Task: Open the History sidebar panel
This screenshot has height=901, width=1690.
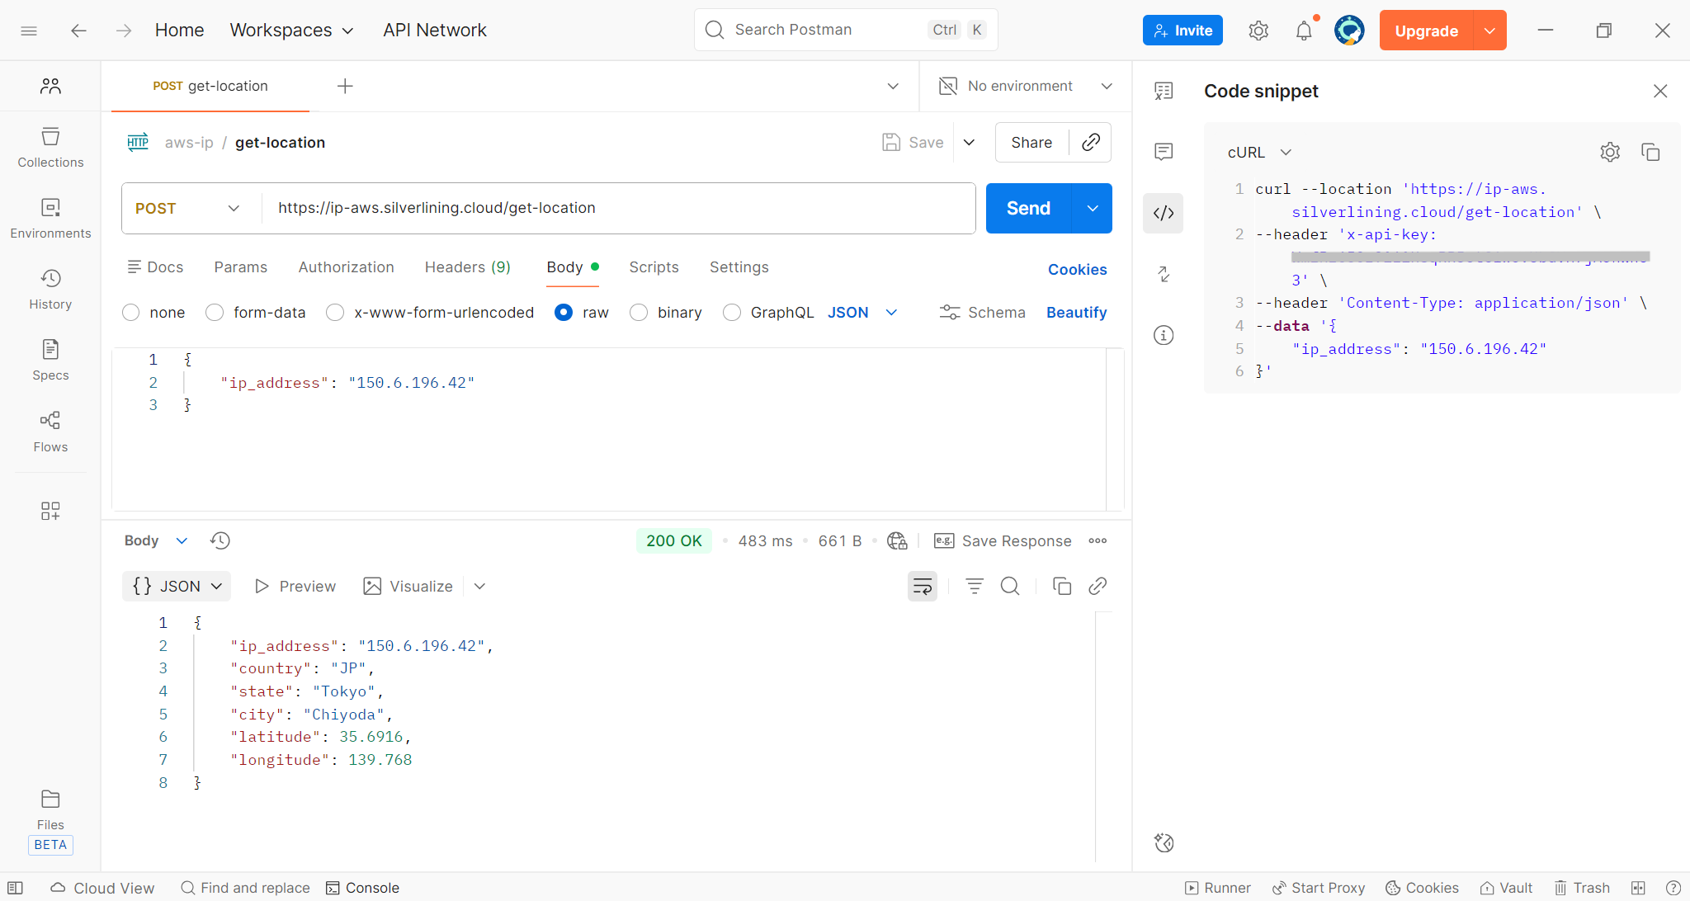Action: click(x=50, y=290)
